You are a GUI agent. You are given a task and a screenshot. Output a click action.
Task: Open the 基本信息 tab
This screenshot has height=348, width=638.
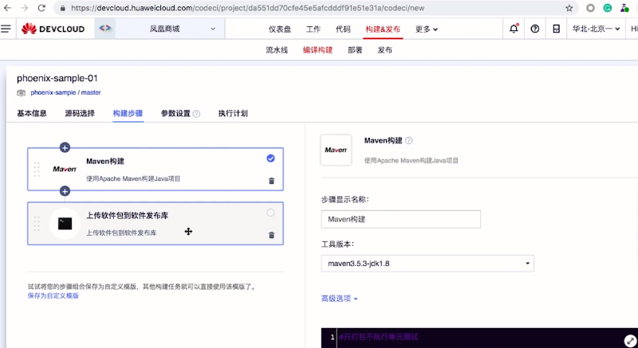(32, 113)
